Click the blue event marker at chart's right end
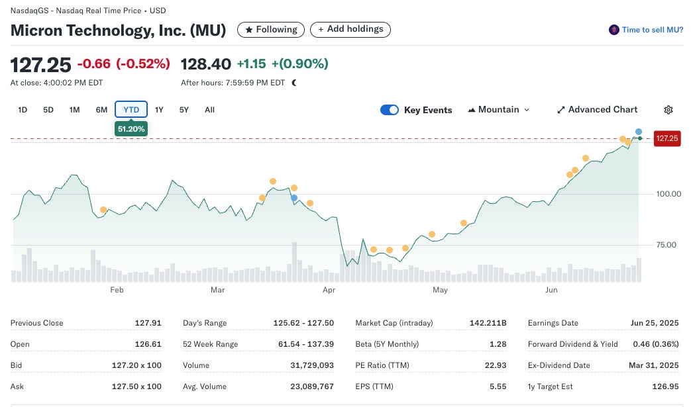Image resolution: width=693 pixels, height=407 pixels. [639, 132]
